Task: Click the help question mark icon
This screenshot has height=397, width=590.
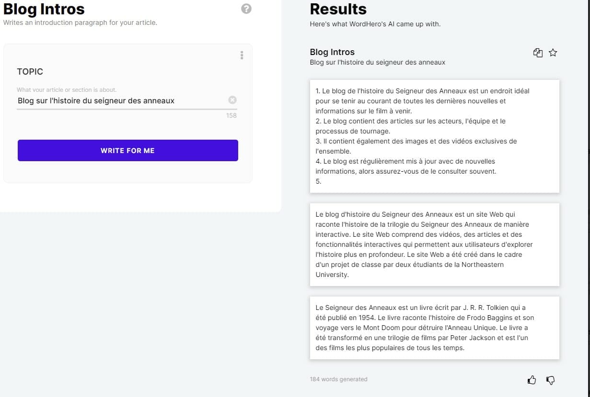Action: click(x=246, y=9)
